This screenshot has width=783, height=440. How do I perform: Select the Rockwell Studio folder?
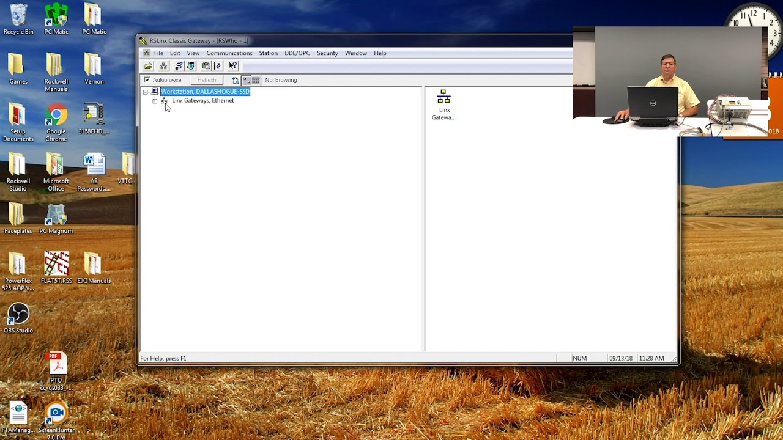click(x=18, y=172)
